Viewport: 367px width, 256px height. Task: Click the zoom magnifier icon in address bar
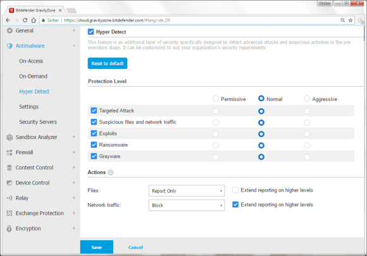[x=343, y=20]
